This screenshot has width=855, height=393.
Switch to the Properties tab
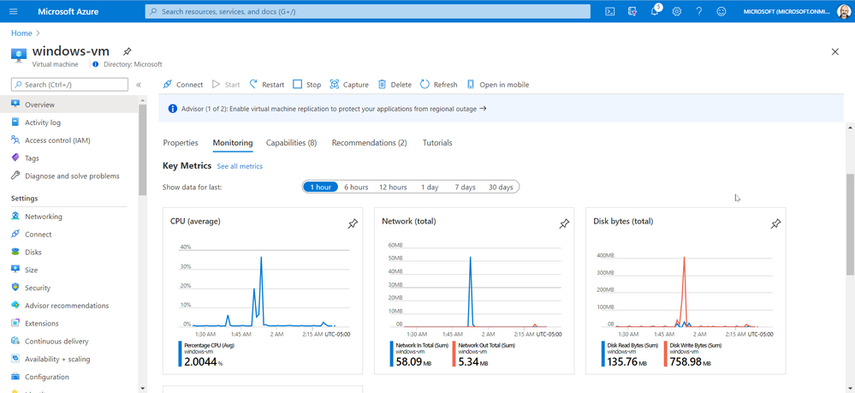181,142
